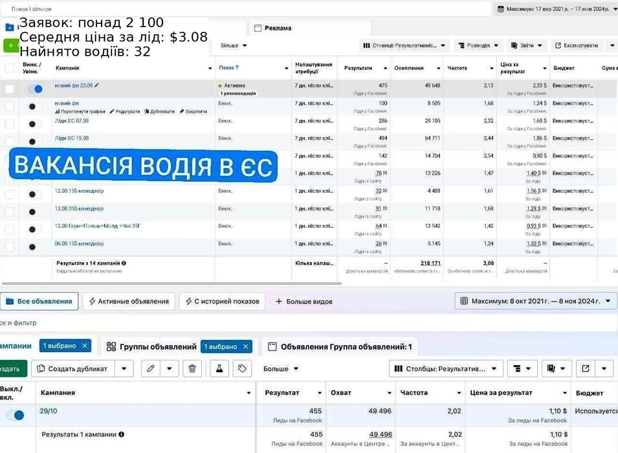Toggle the '29/10' campaign switch
Viewport: 618px width, 453px height.
point(16,415)
